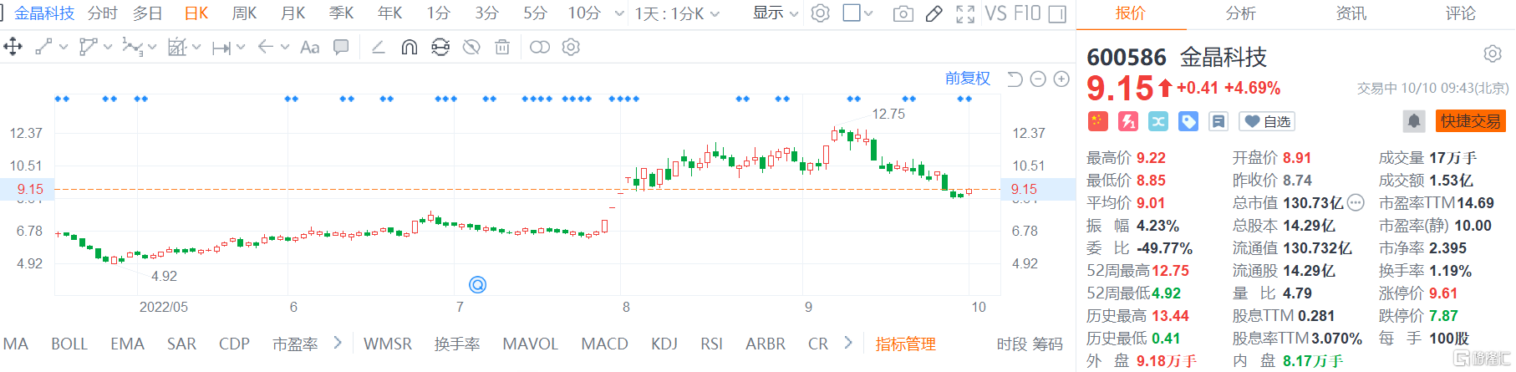
Task: Click the China flag market icon
Action: point(1097,121)
